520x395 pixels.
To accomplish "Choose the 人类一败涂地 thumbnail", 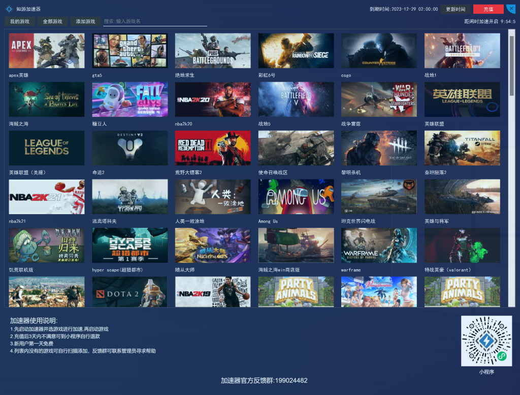I will coord(213,197).
